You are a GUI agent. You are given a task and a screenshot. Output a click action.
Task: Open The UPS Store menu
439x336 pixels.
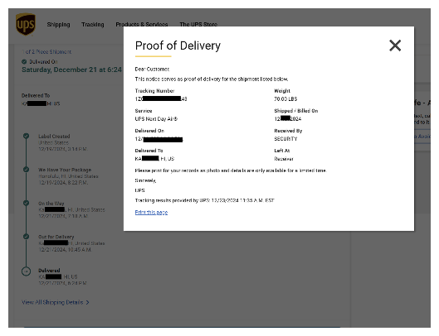point(198,25)
